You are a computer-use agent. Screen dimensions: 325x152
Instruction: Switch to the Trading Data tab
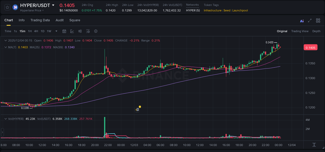(40, 20)
